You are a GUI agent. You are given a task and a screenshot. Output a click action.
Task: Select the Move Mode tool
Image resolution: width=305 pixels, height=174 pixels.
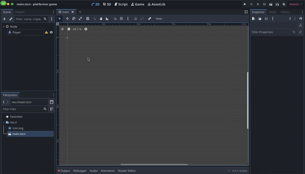(x=67, y=19)
